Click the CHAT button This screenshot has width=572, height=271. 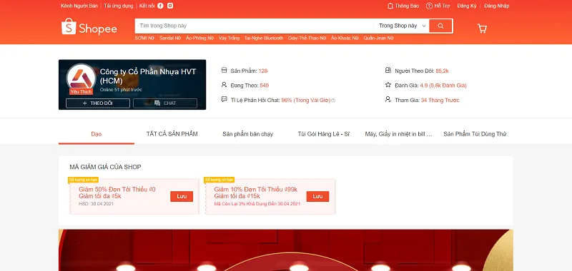tap(165, 103)
